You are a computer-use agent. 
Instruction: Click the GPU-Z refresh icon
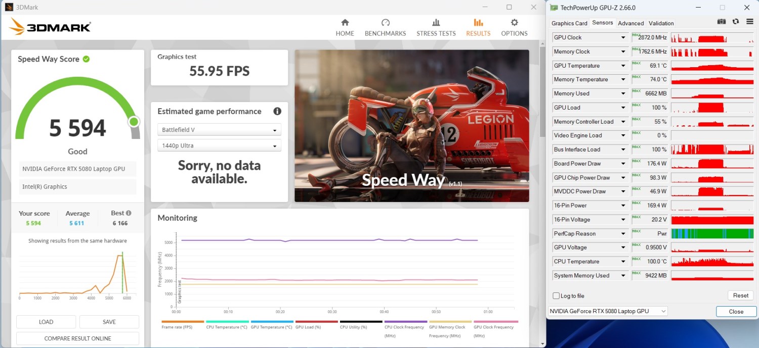[736, 22]
